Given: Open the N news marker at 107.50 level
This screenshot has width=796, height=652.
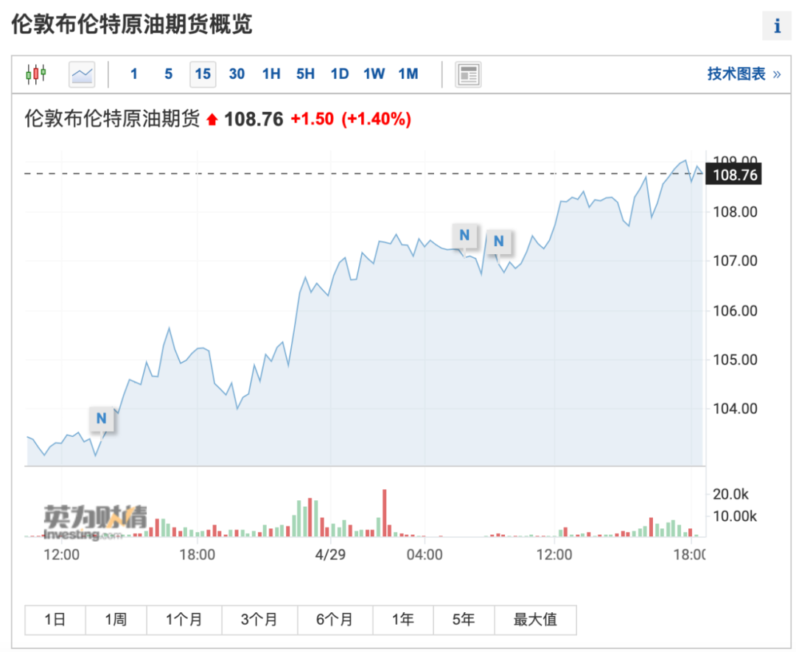Looking at the screenshot, I should [x=464, y=236].
